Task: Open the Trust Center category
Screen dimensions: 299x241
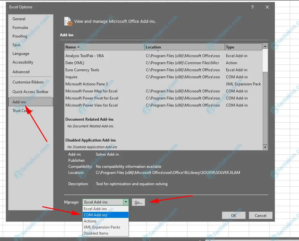Action: click(x=30, y=111)
